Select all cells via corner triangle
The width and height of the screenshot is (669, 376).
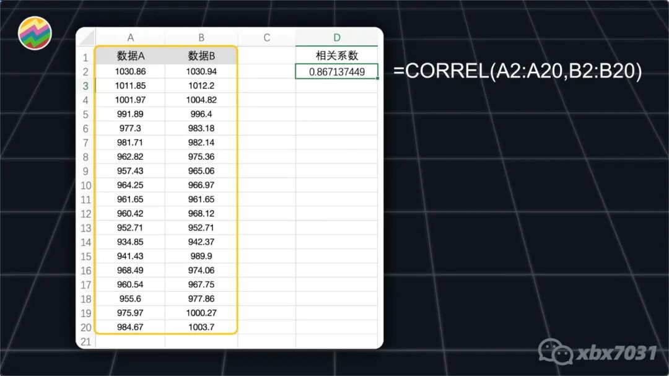[x=87, y=38]
